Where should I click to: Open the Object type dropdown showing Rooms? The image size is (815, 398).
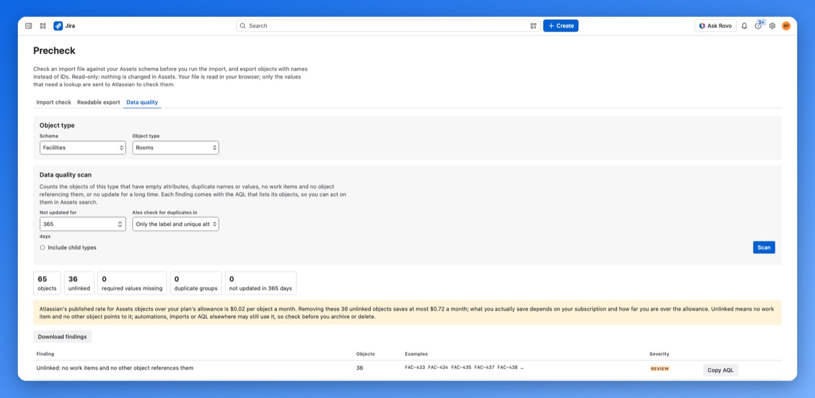(175, 148)
